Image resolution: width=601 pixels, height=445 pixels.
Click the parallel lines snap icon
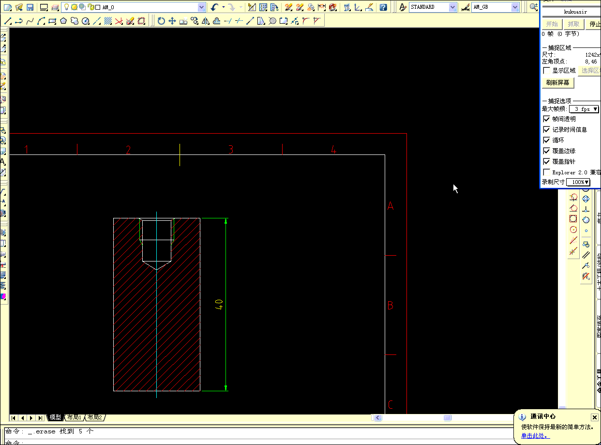586,255
